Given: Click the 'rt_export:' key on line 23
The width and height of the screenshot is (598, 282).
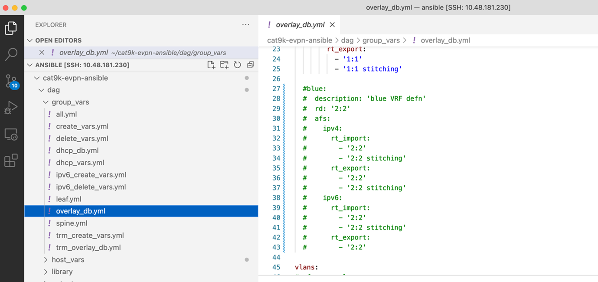Looking at the screenshot, I should (347, 49).
